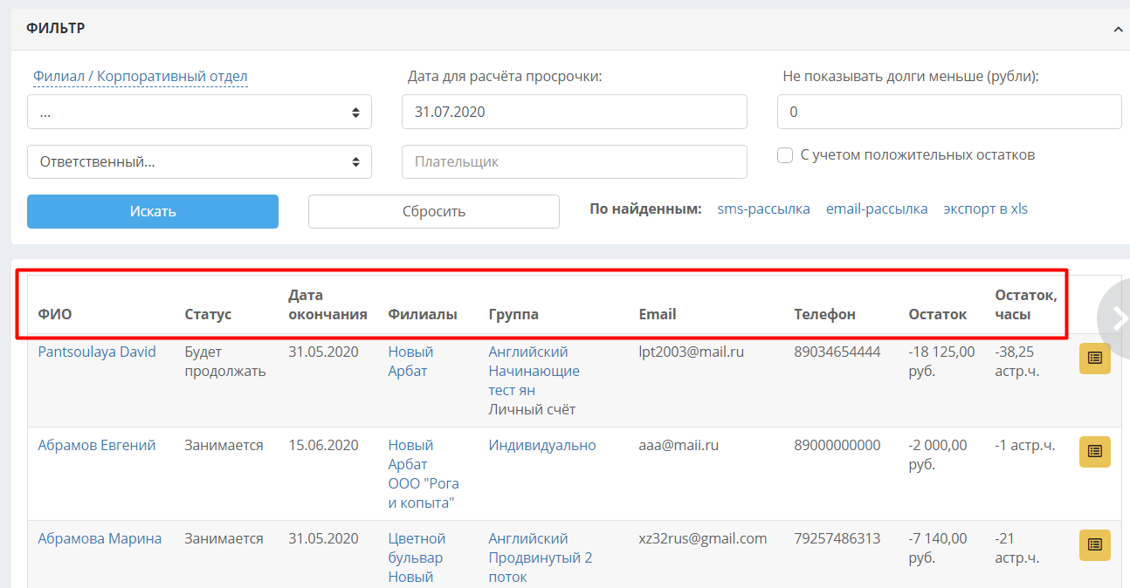The height and width of the screenshot is (588, 1130).
Task: Click the next arrow at table edge
Action: [x=1118, y=319]
